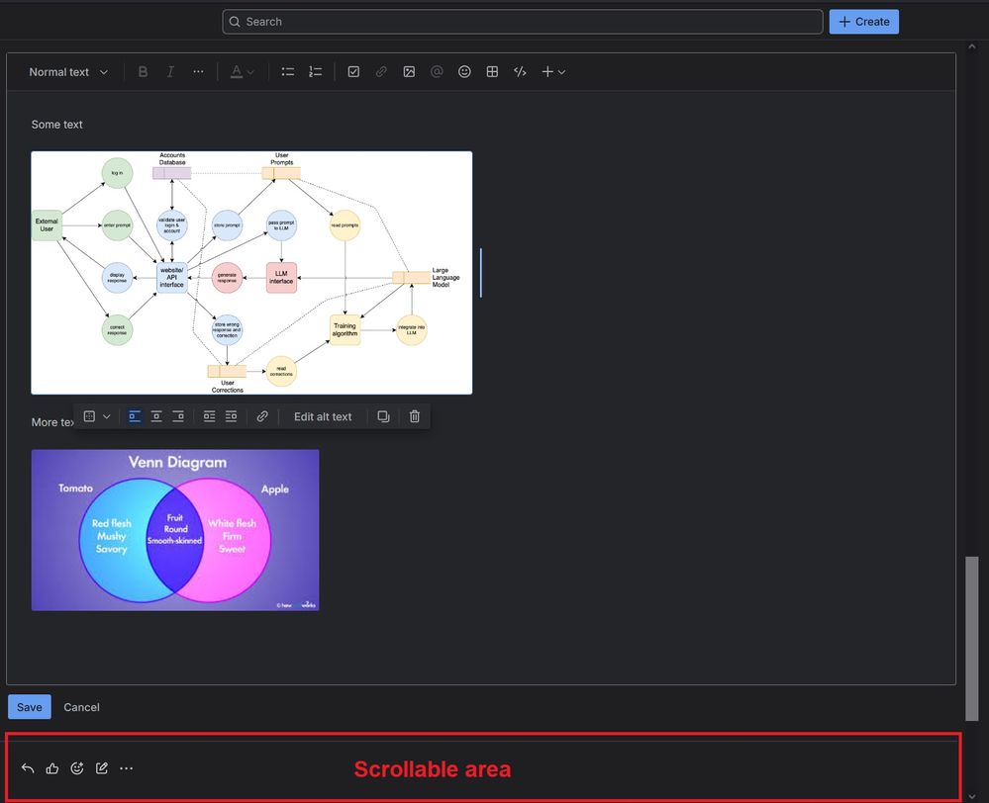
Task: Wrap text with image on left
Action: pyautogui.click(x=209, y=416)
